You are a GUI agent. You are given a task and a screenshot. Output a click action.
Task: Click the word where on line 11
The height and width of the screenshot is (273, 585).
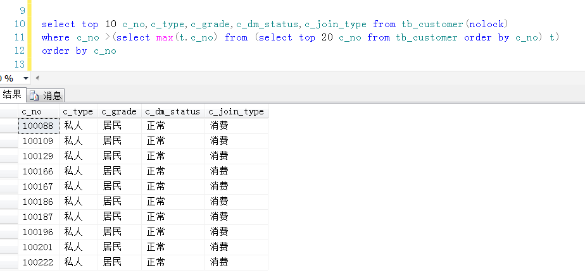pyautogui.click(x=56, y=38)
